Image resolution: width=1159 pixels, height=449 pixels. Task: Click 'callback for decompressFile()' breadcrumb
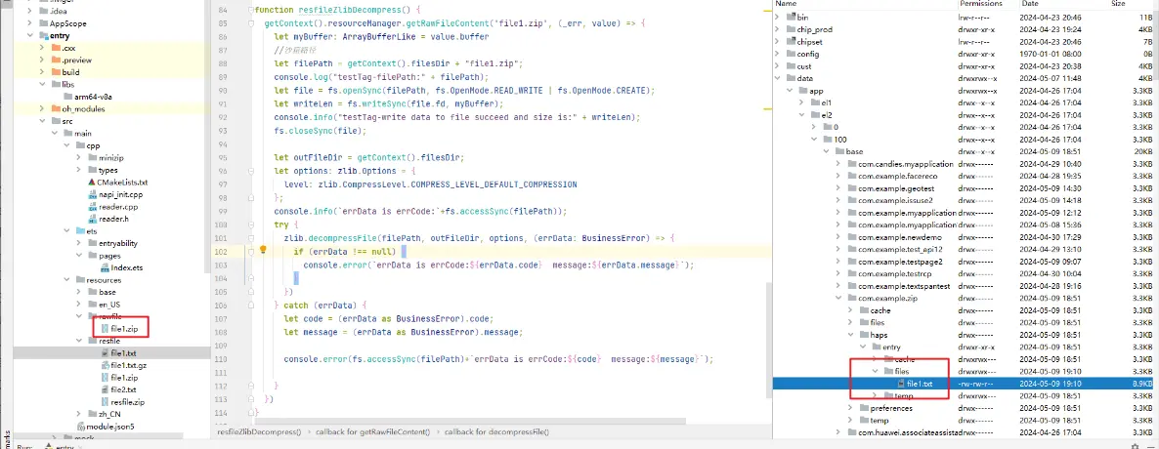point(498,431)
